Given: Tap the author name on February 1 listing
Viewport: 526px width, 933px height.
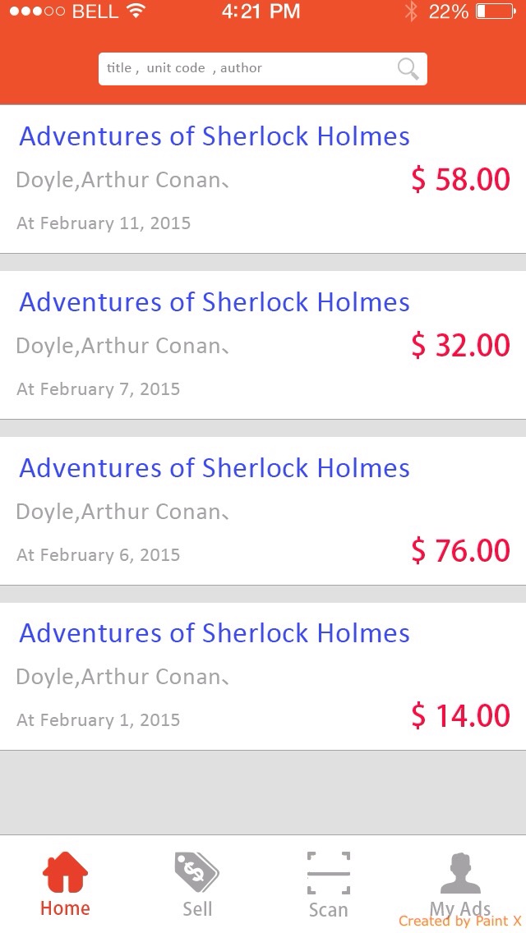Looking at the screenshot, I should [120, 677].
